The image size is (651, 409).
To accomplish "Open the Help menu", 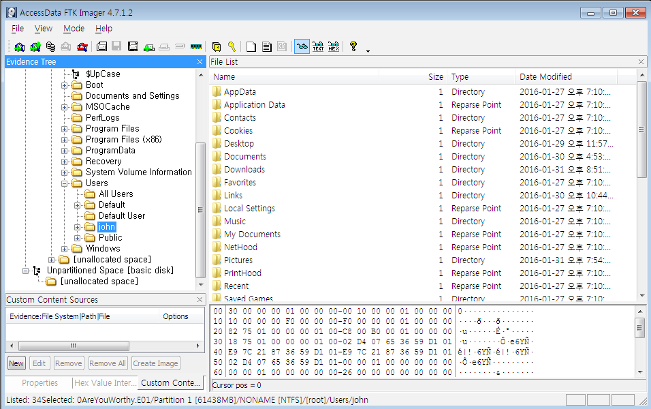I will tap(104, 28).
